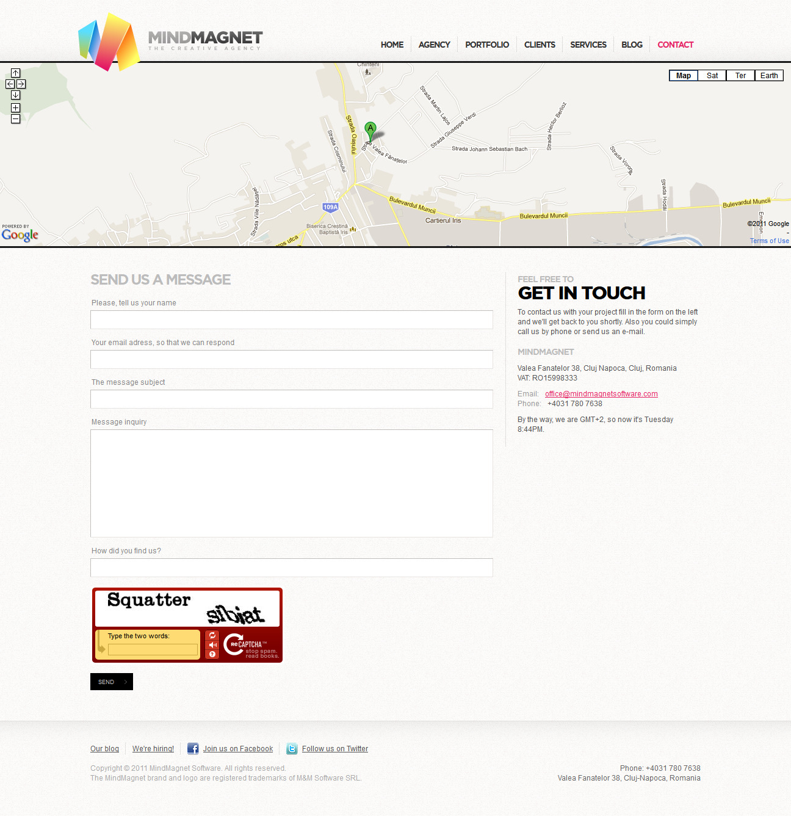Focus the message subject field
791x816 pixels.
pos(292,399)
